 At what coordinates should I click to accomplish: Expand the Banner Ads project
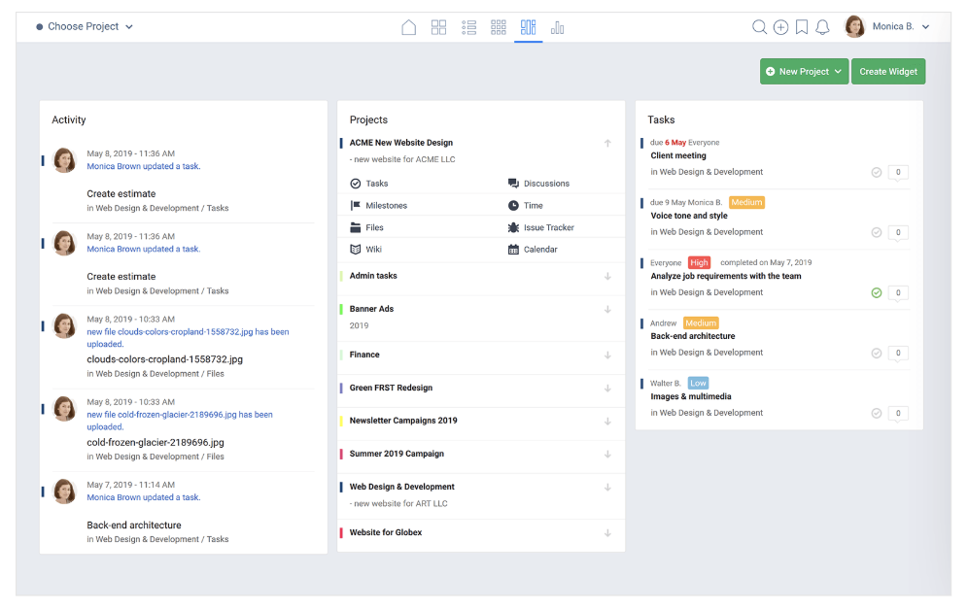tap(607, 309)
